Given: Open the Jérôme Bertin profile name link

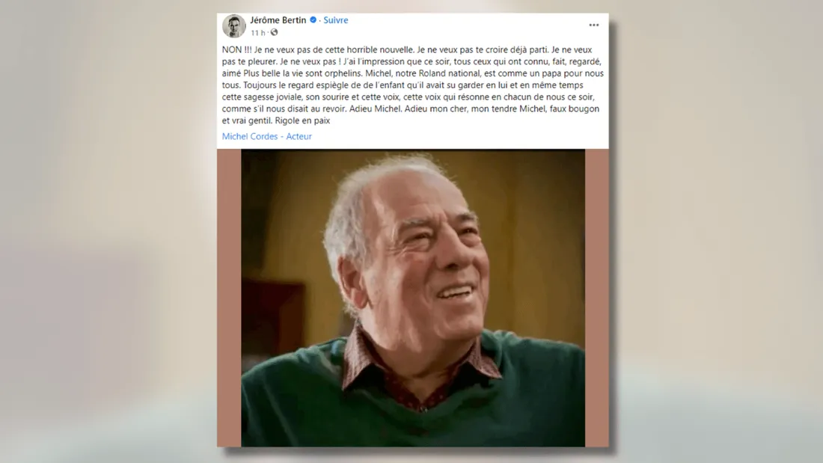Looking at the screenshot, I should [278, 20].
